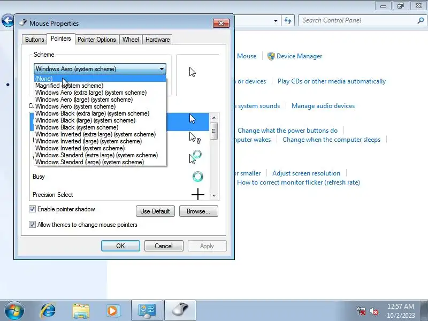Select the Busy pointer row
428x321 pixels.
119,177
